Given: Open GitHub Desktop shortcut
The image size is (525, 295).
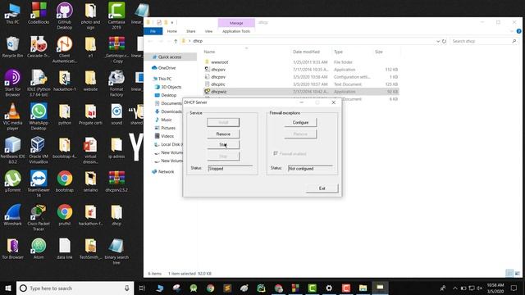Looking at the screenshot, I should tap(64, 16).
